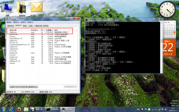179x112 pixels.
Task: Select the Computer desktop icon
Action: click(7, 9)
